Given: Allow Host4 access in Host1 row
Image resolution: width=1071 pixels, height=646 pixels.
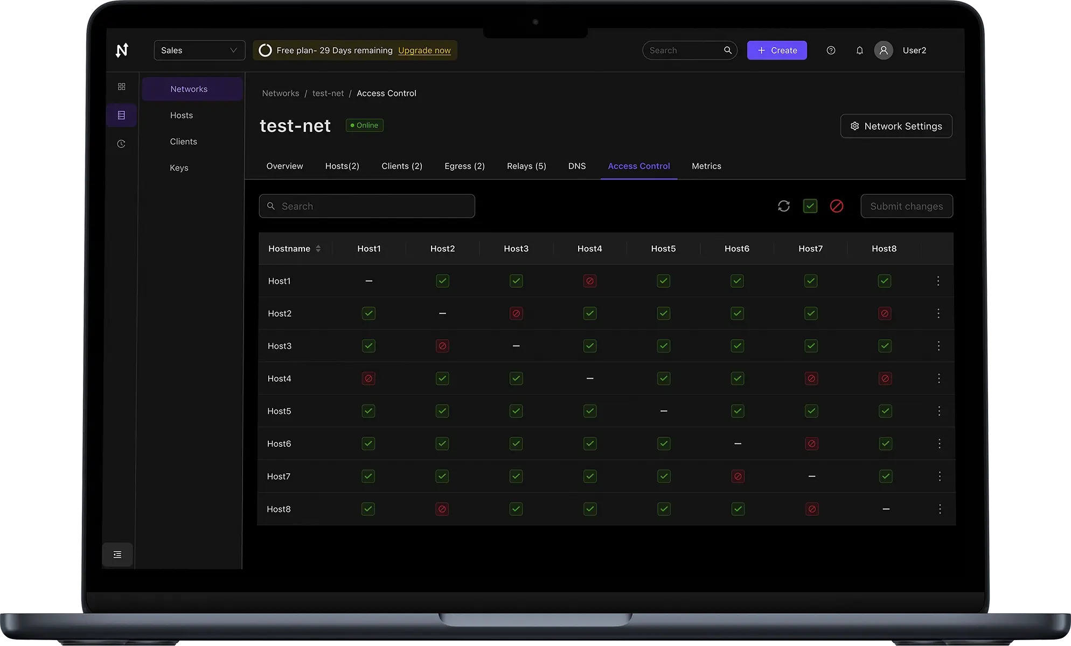Looking at the screenshot, I should pos(589,280).
